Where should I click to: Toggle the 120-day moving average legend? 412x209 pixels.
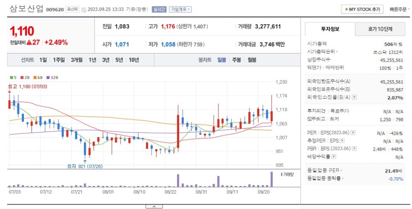[x=52, y=78]
